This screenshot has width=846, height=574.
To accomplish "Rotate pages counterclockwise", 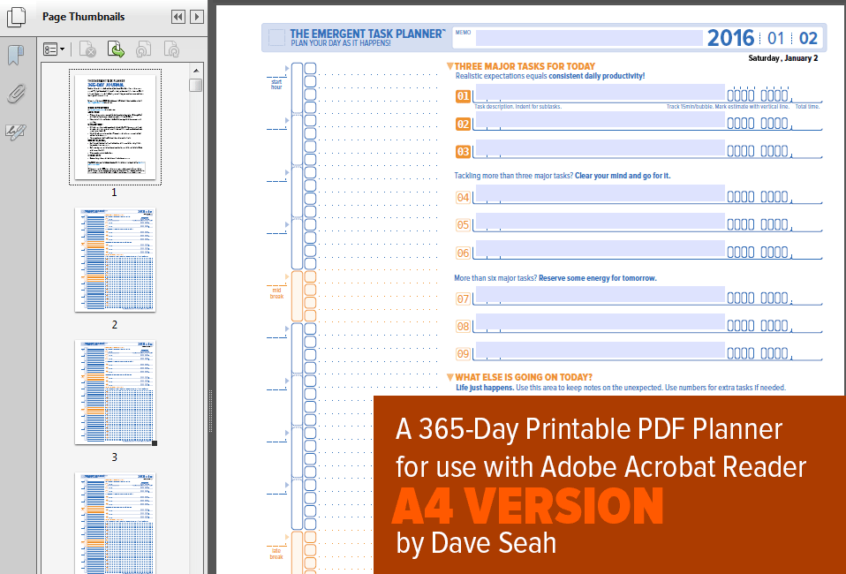I will click(143, 49).
